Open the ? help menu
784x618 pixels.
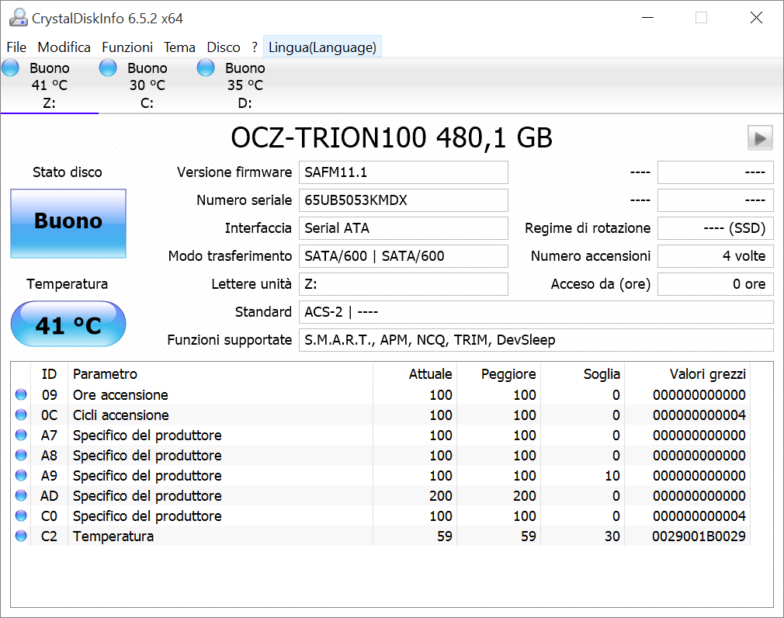tap(255, 47)
